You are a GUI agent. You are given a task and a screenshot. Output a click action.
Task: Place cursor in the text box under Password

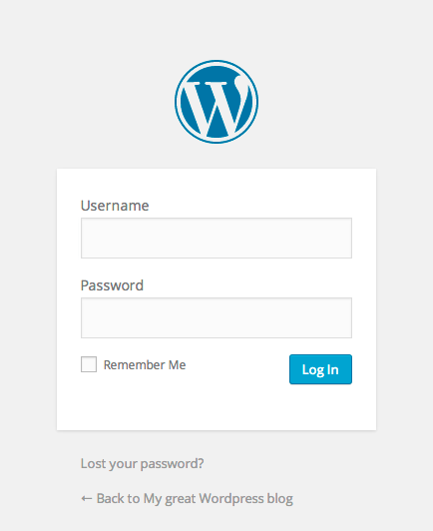click(x=216, y=318)
